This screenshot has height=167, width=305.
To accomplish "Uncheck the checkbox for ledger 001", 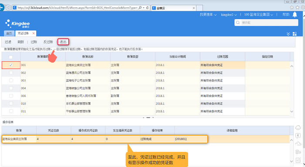I will (11, 65).
